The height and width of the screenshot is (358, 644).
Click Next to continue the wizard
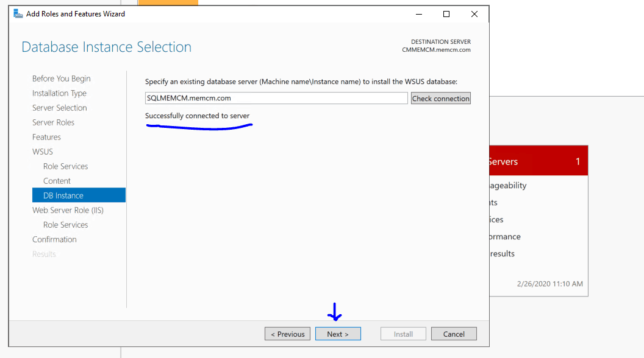[338, 334]
